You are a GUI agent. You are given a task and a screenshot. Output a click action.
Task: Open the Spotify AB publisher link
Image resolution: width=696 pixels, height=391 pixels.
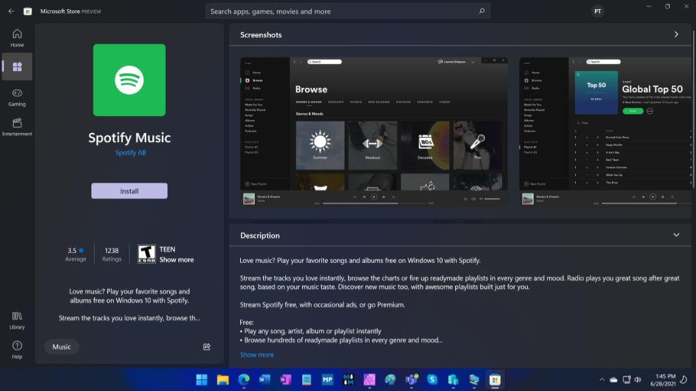point(130,153)
